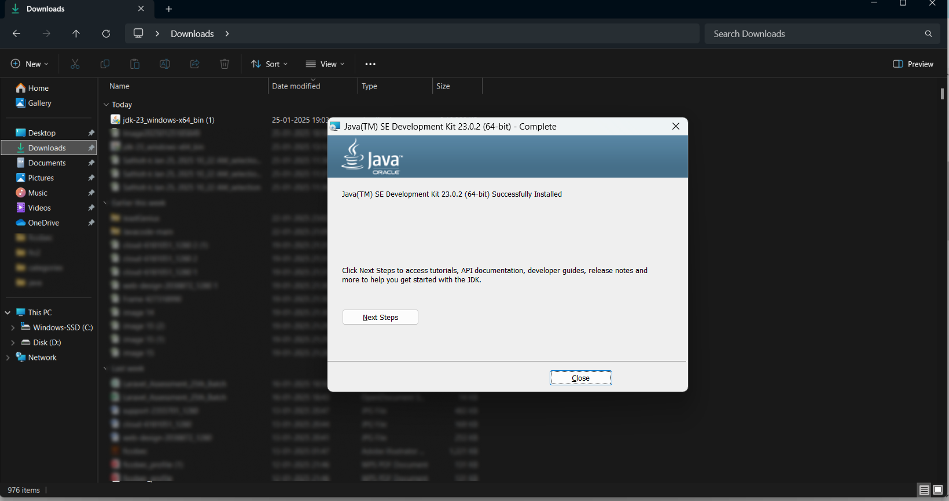Click the pin icon beside Downloads sidebar item
This screenshot has width=949, height=501.
(91, 148)
